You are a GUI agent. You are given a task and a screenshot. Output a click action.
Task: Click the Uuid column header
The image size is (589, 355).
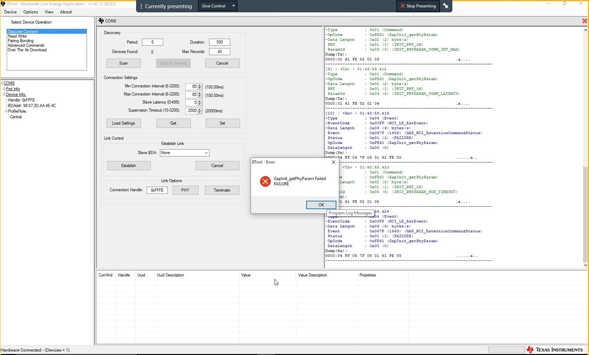tap(146, 275)
